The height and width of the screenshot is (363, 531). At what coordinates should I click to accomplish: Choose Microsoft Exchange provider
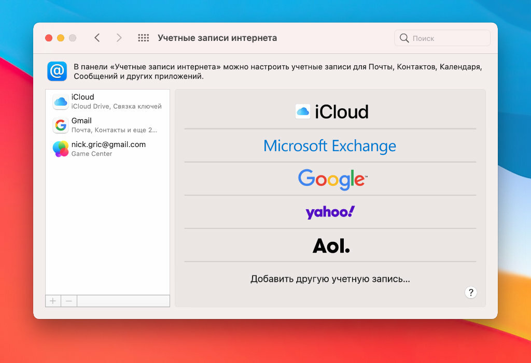pos(330,146)
